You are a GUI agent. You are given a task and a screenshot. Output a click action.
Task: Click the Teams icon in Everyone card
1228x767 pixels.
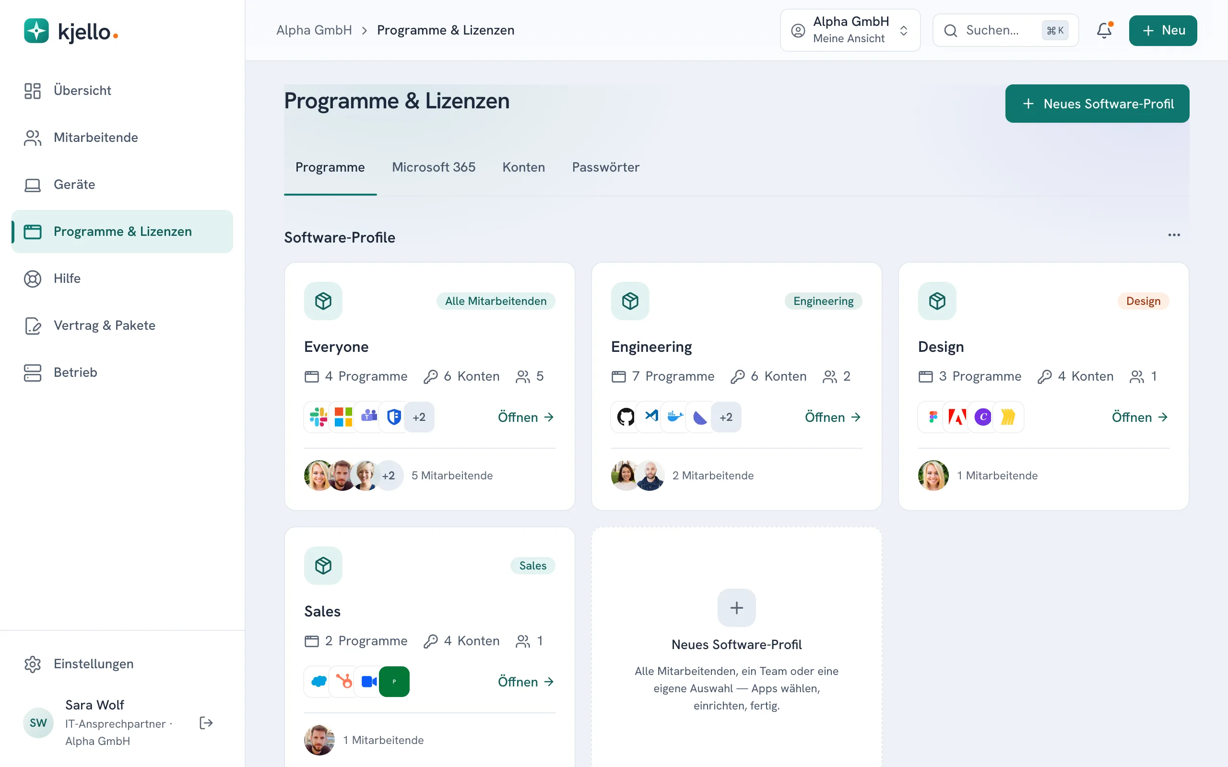369,417
